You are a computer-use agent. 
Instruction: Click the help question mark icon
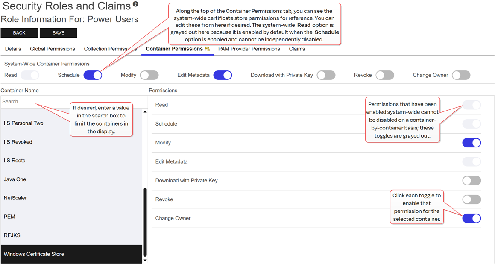(135, 4)
